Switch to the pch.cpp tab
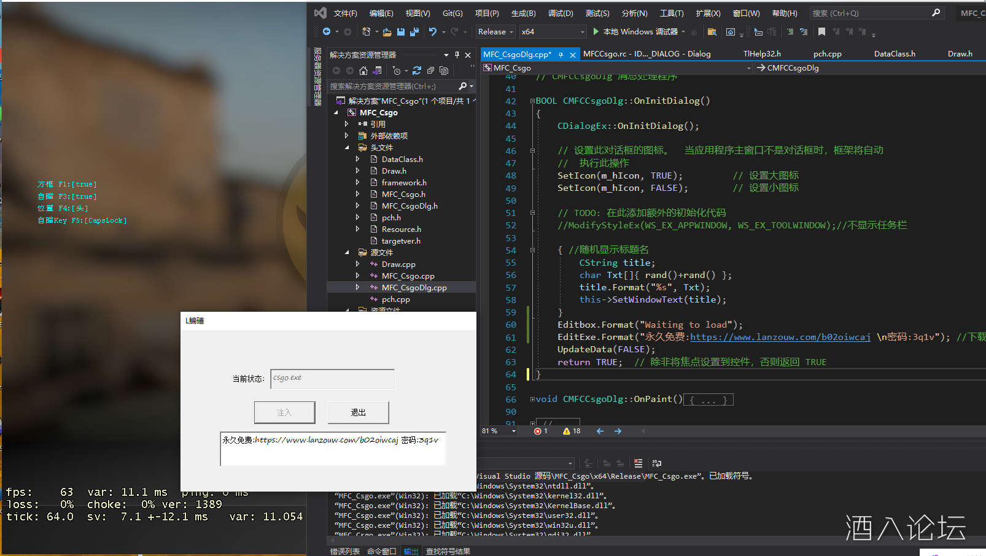The image size is (986, 556). [x=827, y=54]
